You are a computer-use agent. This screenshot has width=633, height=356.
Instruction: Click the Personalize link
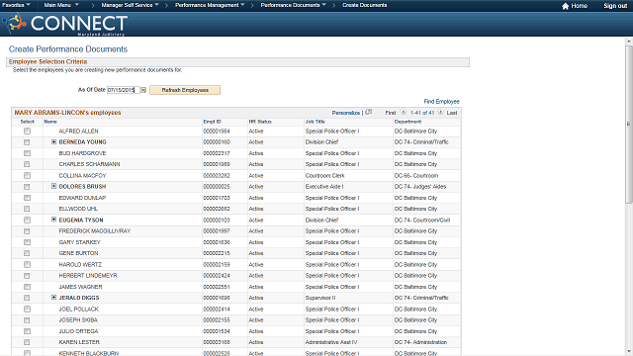point(345,113)
